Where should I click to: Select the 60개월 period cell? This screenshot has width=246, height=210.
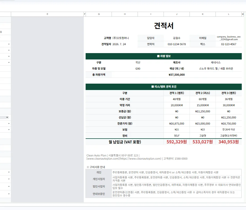203,99
